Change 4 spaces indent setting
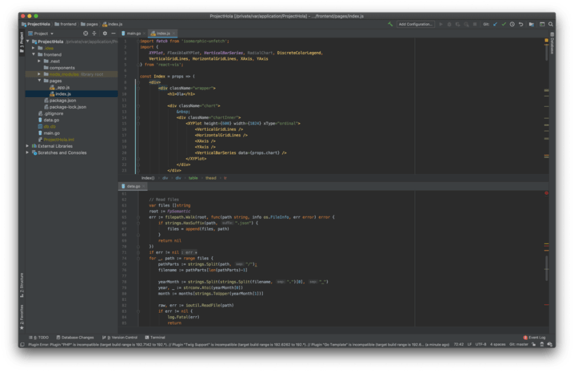Viewport: 574px width, 372px height. (498, 345)
